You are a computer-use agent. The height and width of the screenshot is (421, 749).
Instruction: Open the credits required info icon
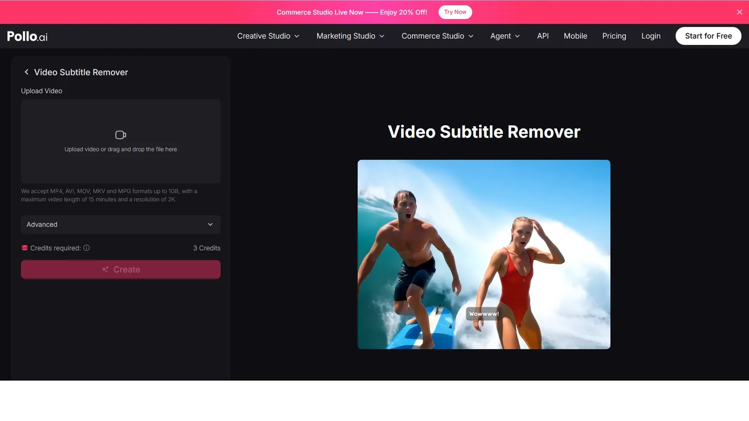pyautogui.click(x=87, y=248)
